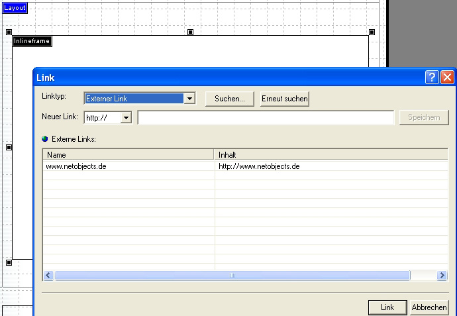Click the Suchen... button
The width and height of the screenshot is (457, 316).
tap(230, 99)
